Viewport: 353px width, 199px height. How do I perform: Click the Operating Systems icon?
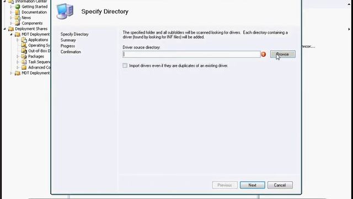point(24,45)
